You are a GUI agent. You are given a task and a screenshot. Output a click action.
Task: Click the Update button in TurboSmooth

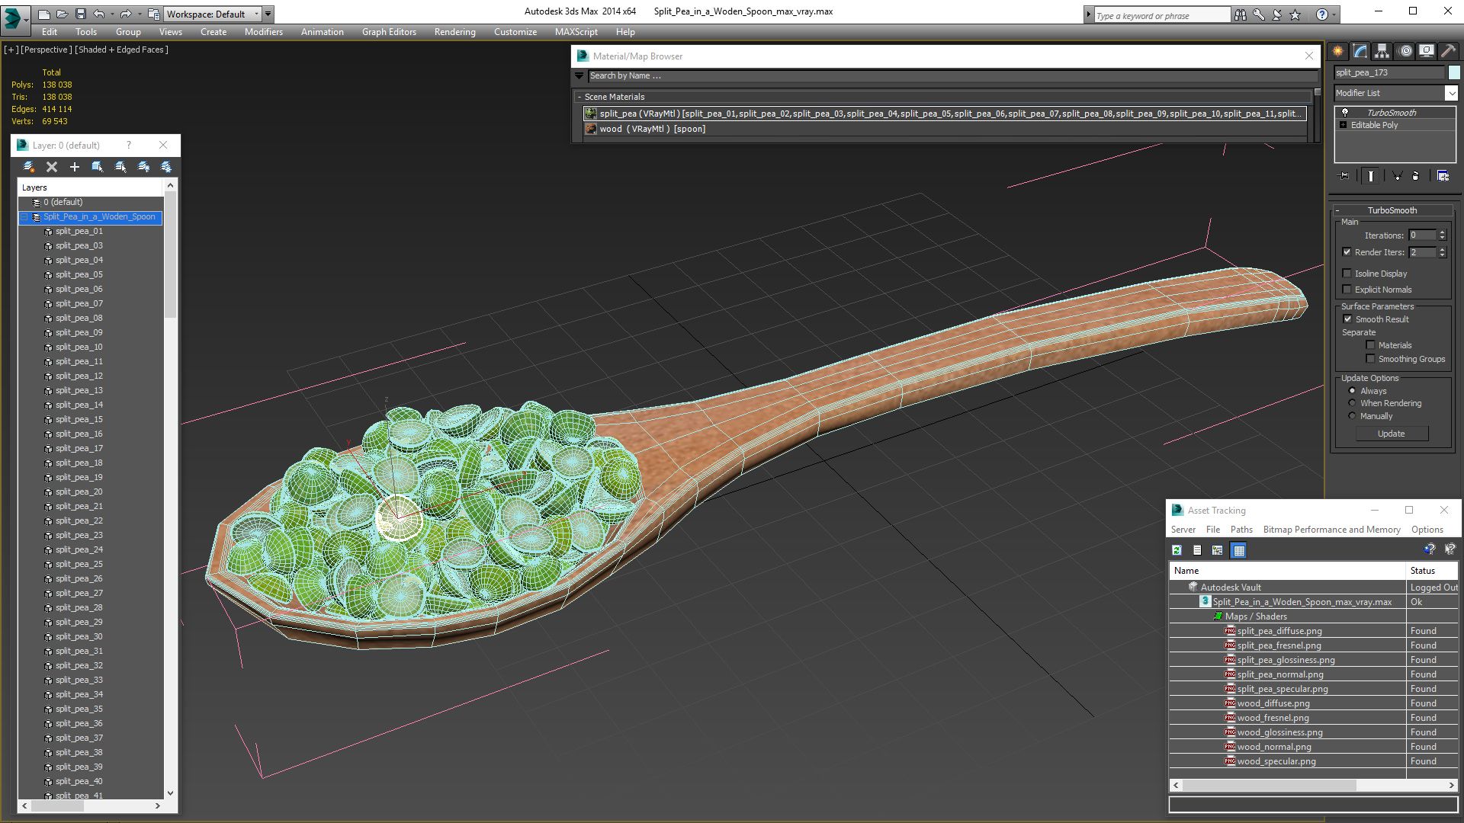(x=1392, y=433)
